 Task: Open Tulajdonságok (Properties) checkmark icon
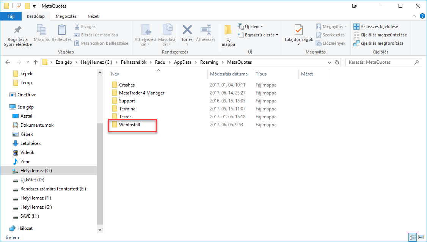point(299,30)
